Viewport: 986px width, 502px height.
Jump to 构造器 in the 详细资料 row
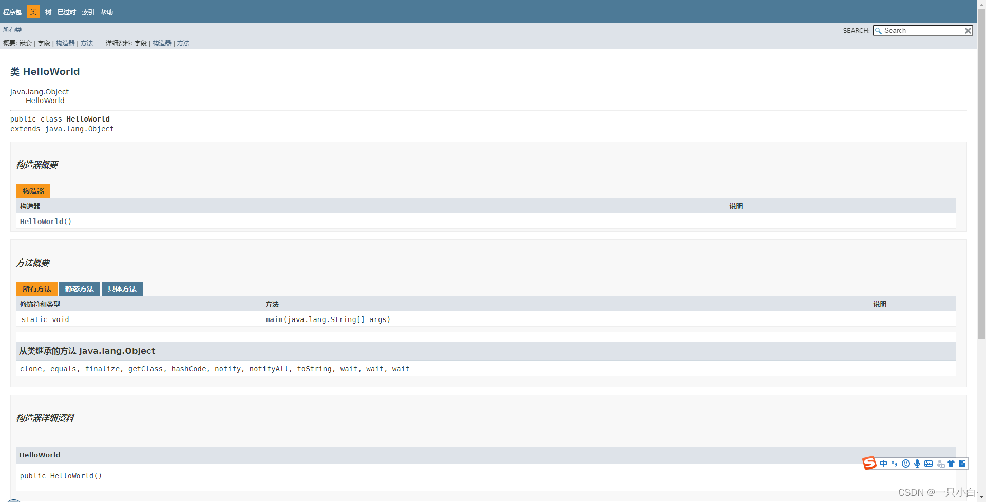[x=162, y=43]
